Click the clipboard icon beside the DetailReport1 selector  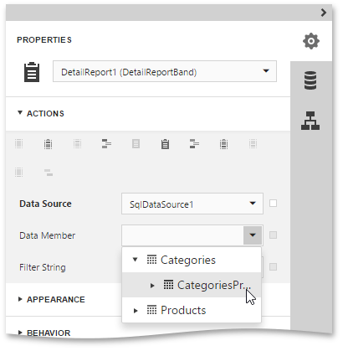click(x=32, y=72)
